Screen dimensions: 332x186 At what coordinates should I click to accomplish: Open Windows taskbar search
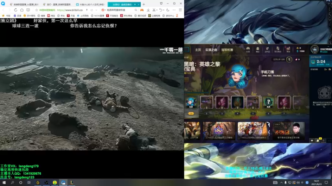(x=12, y=182)
